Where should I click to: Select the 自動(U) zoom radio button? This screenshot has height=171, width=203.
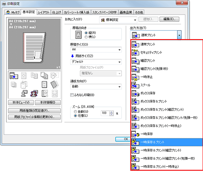coord(75,112)
